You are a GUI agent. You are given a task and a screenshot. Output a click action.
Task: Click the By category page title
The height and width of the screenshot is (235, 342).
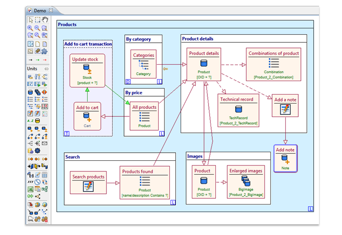(138, 39)
